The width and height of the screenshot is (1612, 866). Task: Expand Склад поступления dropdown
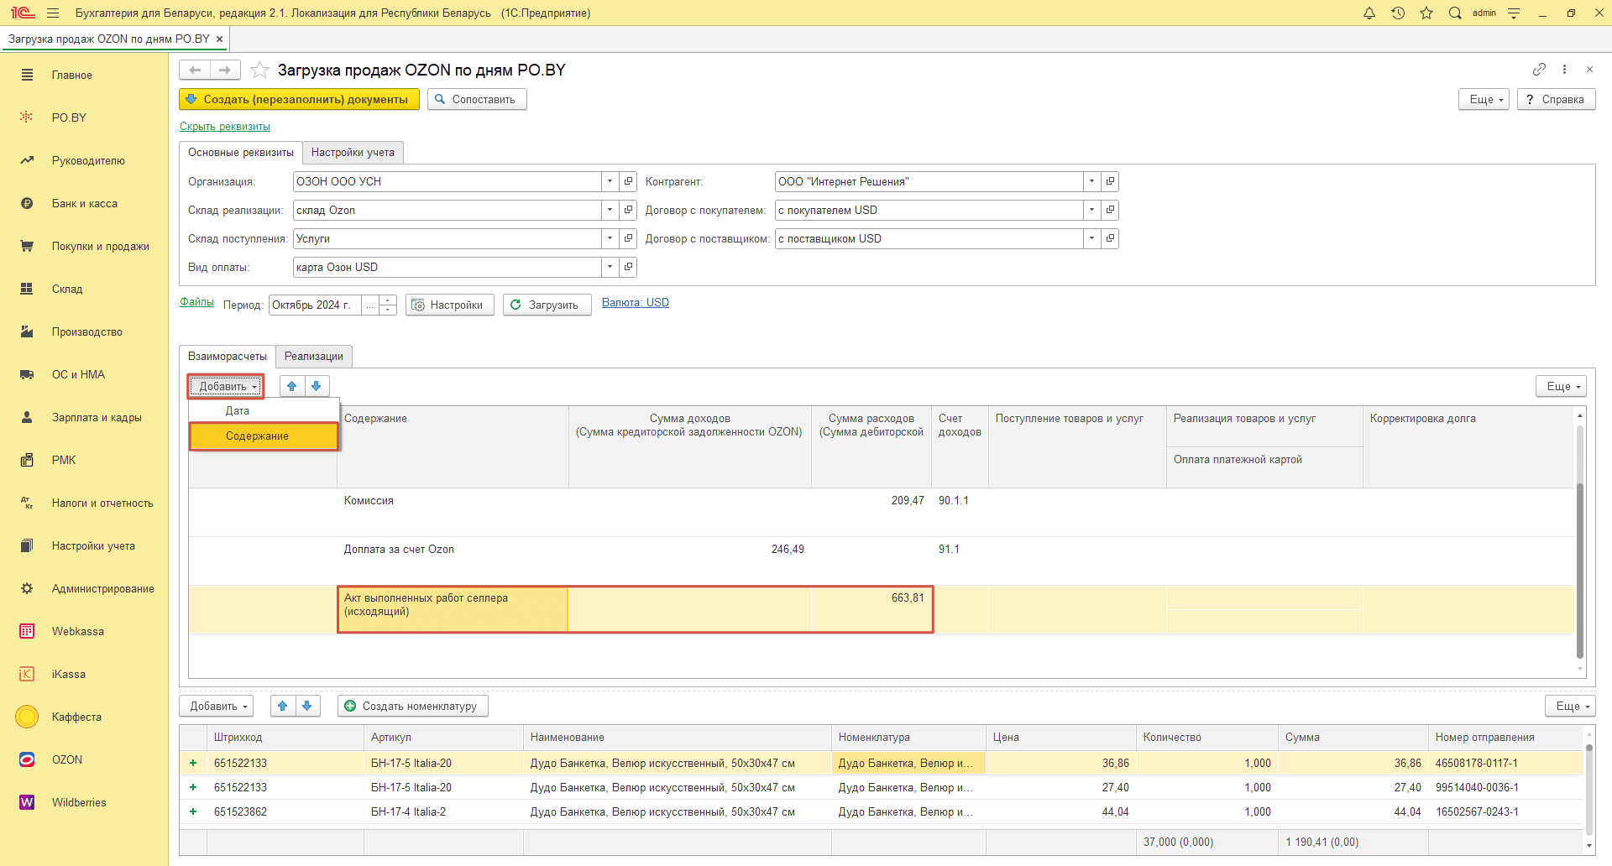click(x=610, y=238)
